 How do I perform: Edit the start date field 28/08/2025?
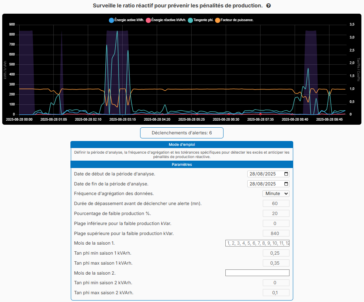pos(268,174)
